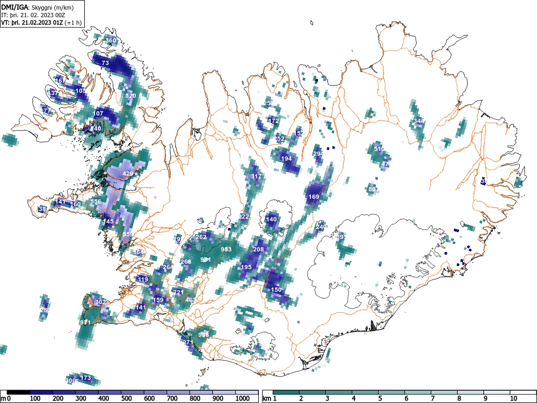Click the visibility value 195 on the map
This screenshot has height=403, width=537.
(246, 267)
